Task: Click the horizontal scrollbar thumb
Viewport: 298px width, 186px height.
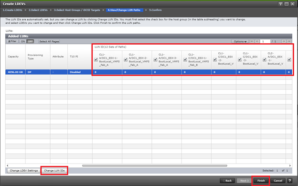Action: point(155,166)
